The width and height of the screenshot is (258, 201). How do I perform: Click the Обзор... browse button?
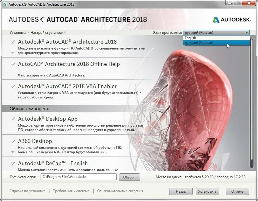[129, 177]
